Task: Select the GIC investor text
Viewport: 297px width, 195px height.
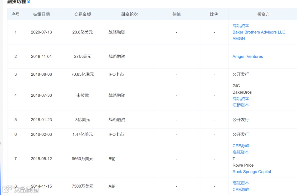Action: point(236,86)
